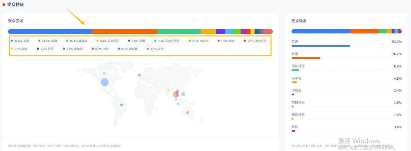The width and height of the screenshot is (411, 151).
Task: Click the orange segment of 受众语言 bar
Action: pos(365,31)
